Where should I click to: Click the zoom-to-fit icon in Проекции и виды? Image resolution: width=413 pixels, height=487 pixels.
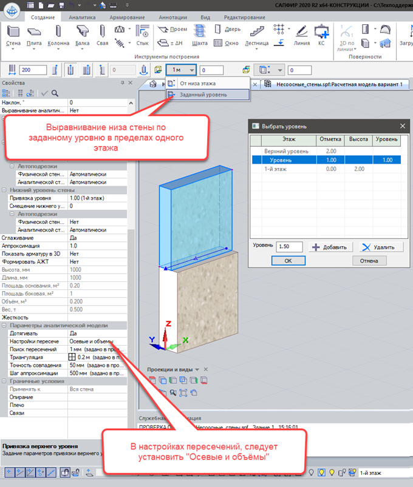pyautogui.click(x=183, y=393)
